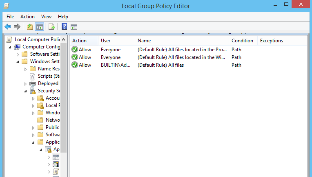Open Help via the blue question mark icon

[x=64, y=26]
